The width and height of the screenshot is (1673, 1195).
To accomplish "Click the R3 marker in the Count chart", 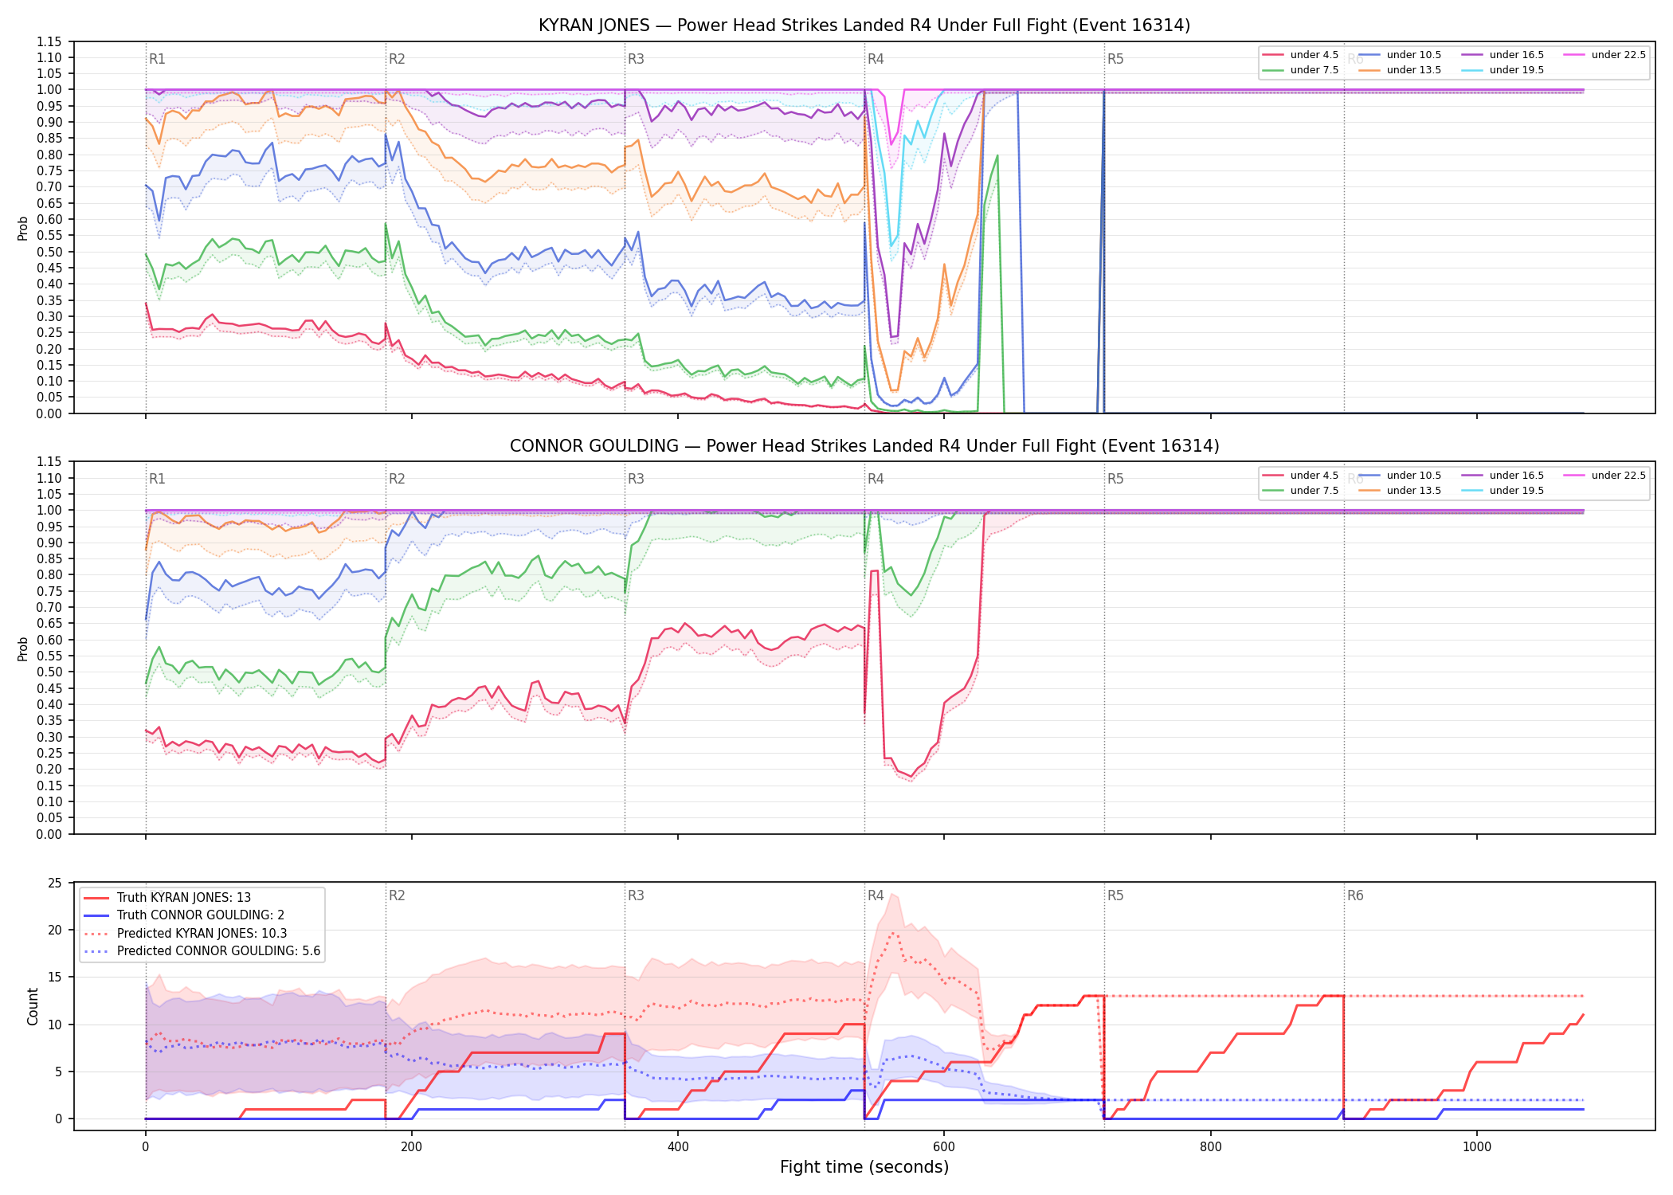I will (636, 895).
